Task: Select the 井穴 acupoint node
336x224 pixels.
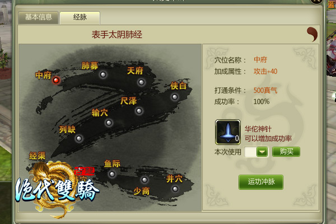Action: click(175, 189)
